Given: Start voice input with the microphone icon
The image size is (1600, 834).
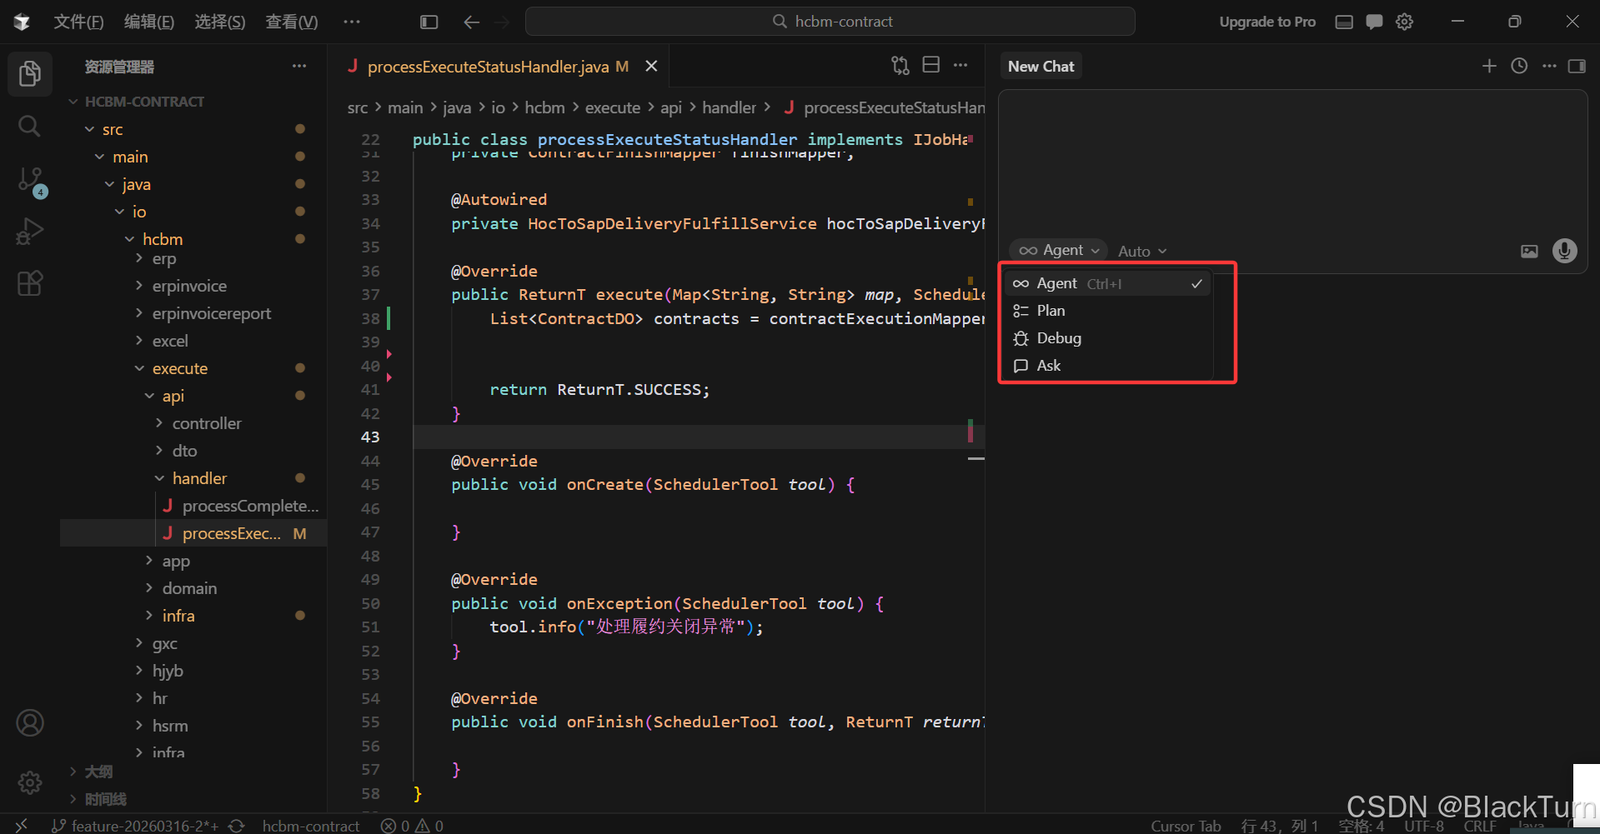Looking at the screenshot, I should coord(1565,250).
